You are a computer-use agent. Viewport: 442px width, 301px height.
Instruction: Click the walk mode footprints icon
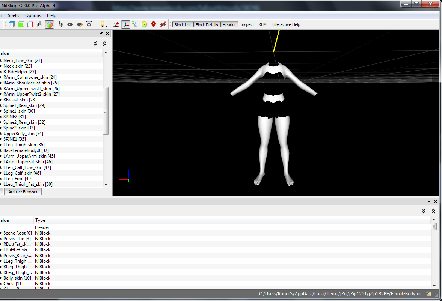[x=60, y=24]
